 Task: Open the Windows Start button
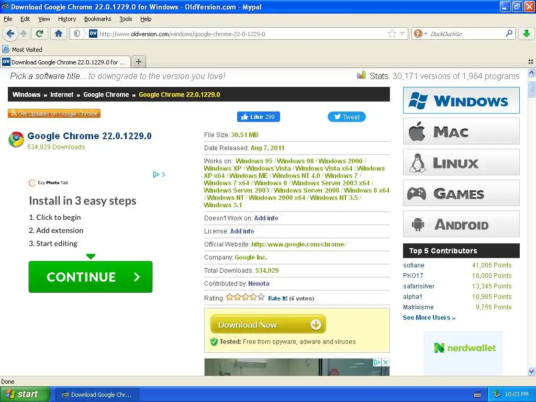[x=25, y=395]
